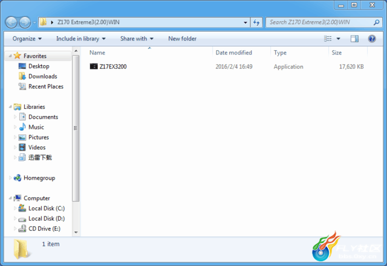
Task: Expand the Homegroup node
Action: [10, 178]
